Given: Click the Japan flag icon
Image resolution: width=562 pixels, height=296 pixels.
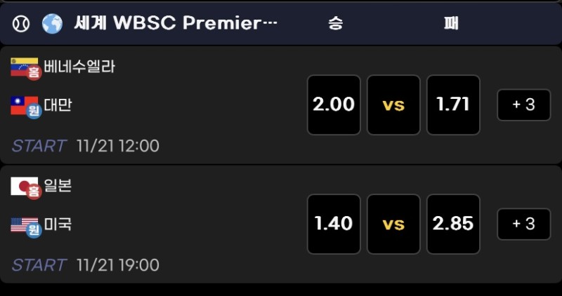Looking at the screenshot, I should click(25, 187).
